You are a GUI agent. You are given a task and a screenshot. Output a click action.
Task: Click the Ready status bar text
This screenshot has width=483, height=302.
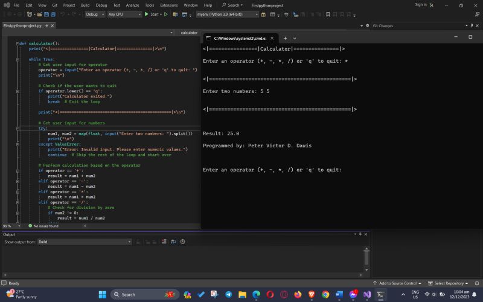tap(14, 283)
